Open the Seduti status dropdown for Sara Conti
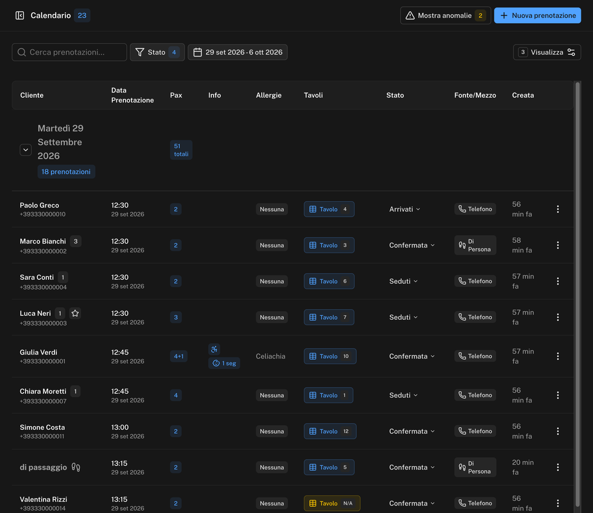593x513 pixels. [403, 281]
